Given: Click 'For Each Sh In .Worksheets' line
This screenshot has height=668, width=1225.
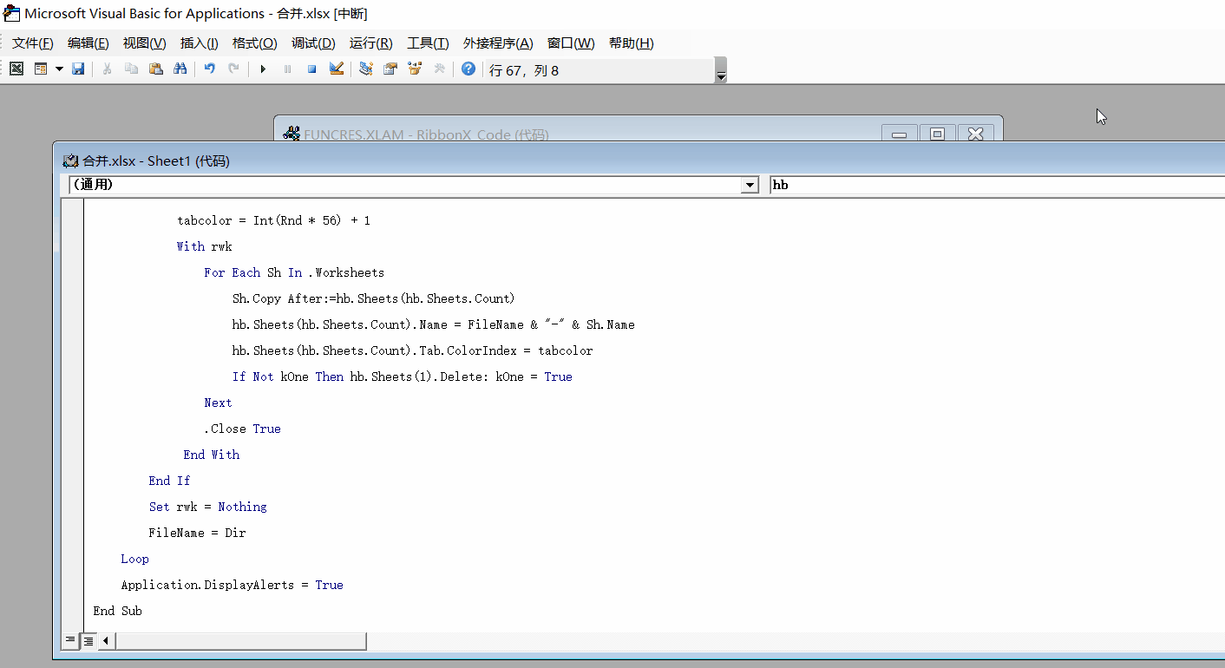Looking at the screenshot, I should (294, 272).
